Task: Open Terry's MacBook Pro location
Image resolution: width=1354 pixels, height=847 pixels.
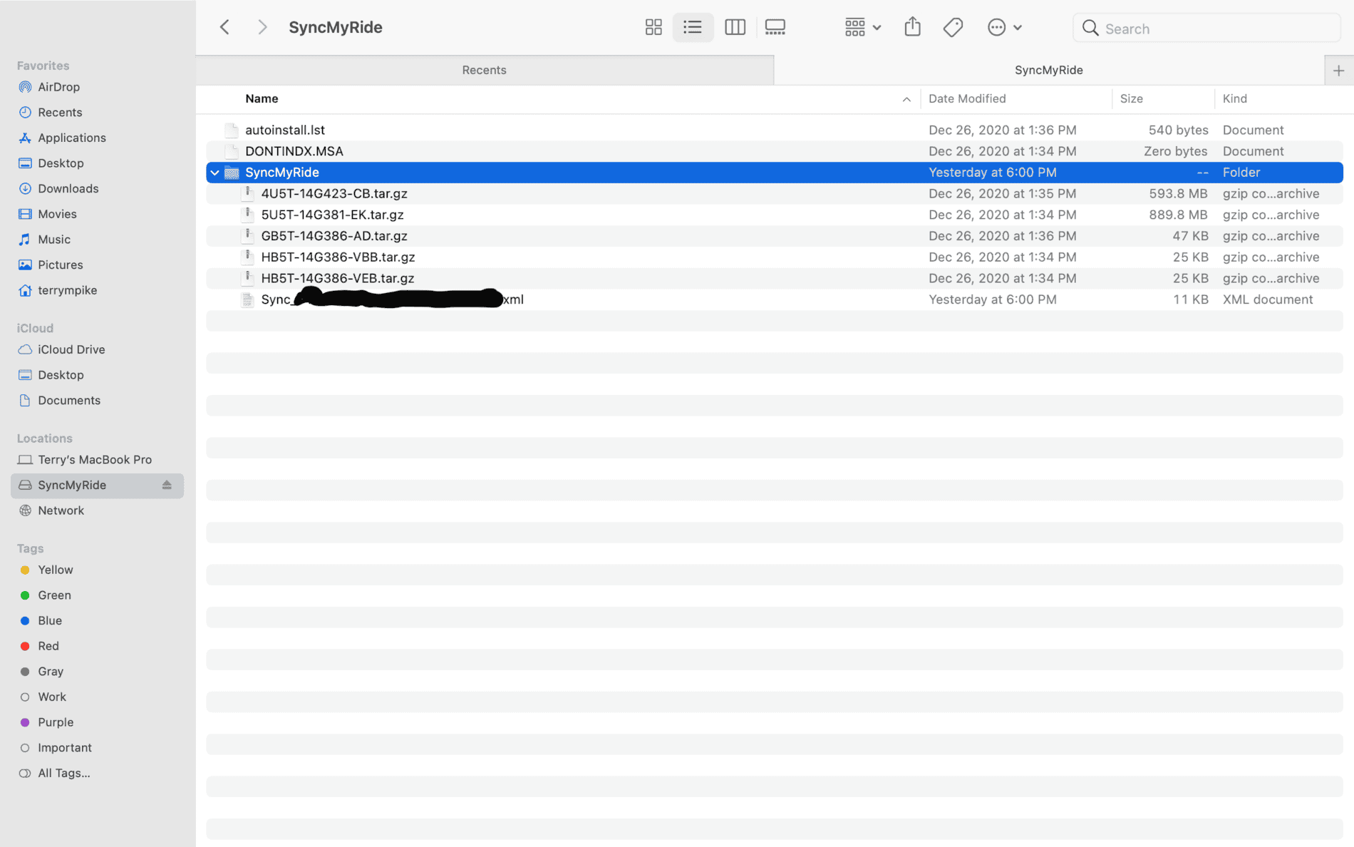Action: pyautogui.click(x=95, y=460)
